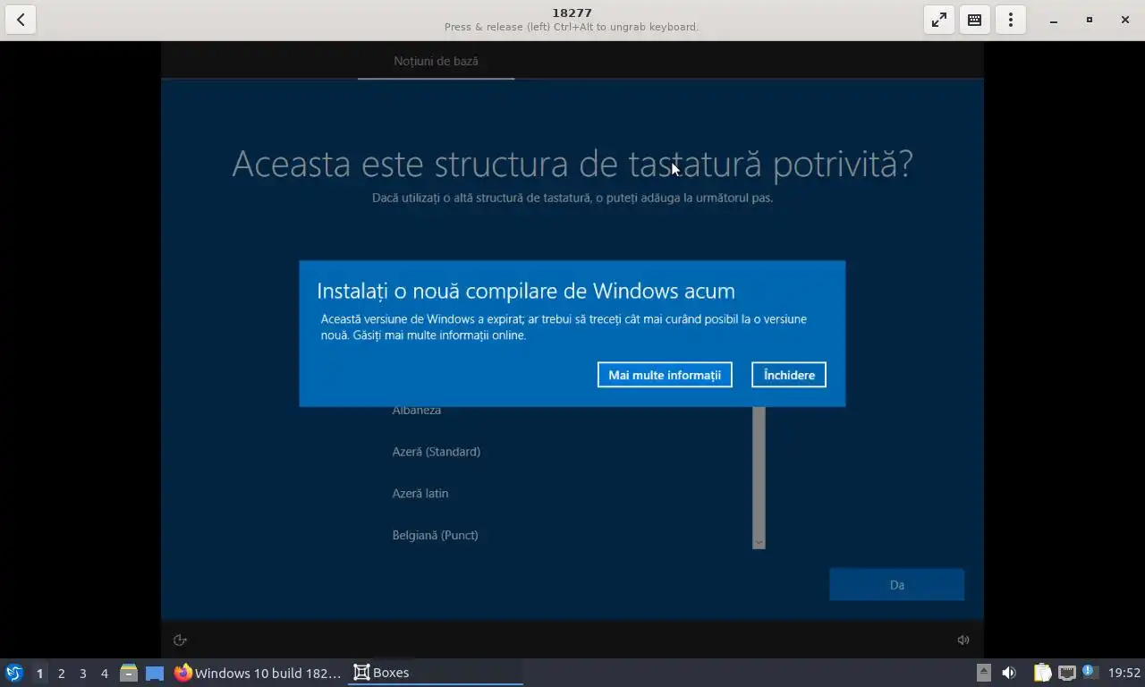Close the Boxes window

click(x=1125, y=20)
